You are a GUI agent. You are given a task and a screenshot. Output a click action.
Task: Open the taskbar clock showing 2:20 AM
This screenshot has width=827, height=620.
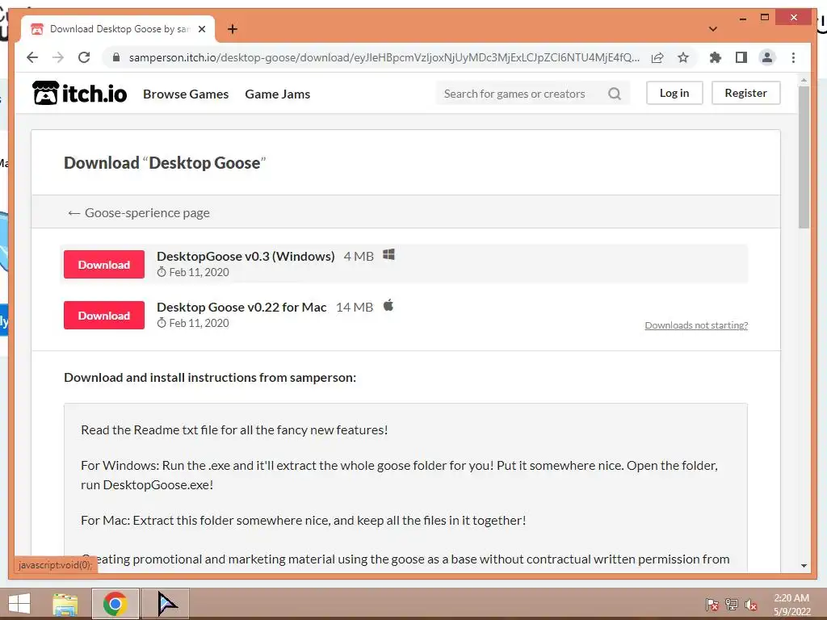coord(791,604)
